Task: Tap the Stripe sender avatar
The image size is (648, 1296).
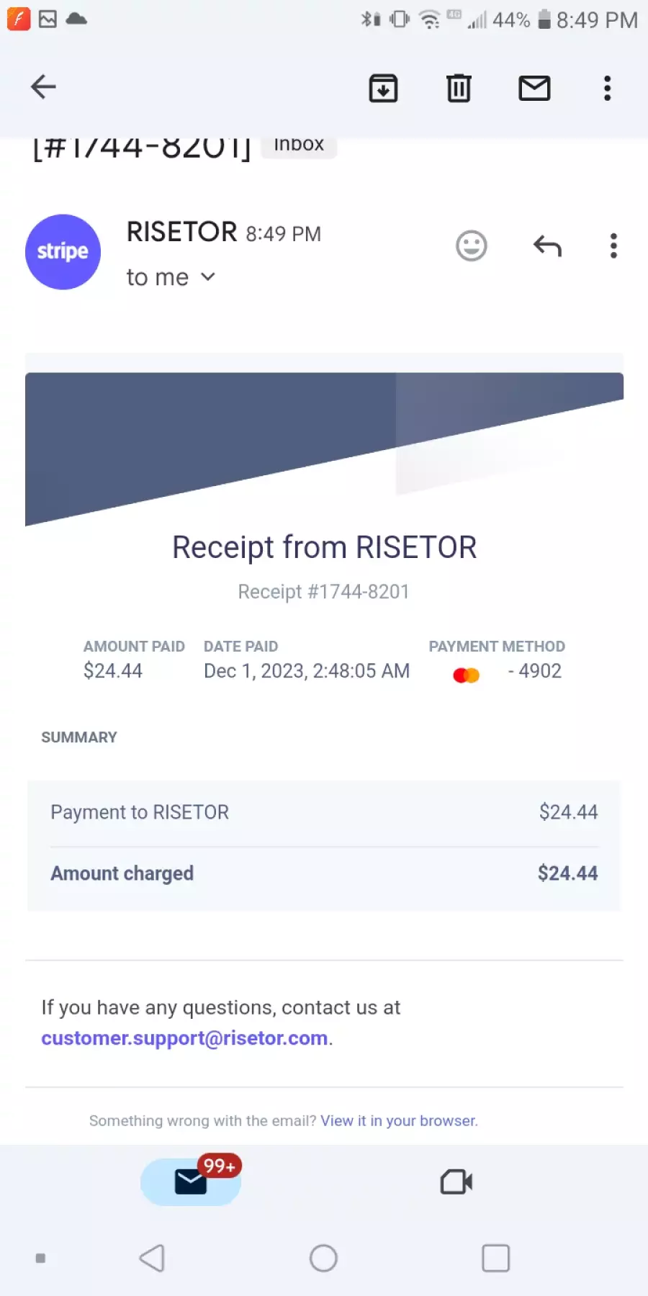Action: pyautogui.click(x=63, y=252)
